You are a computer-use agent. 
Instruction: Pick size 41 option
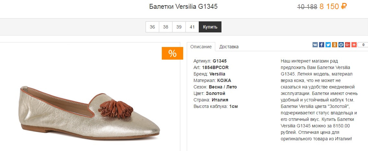(192, 27)
